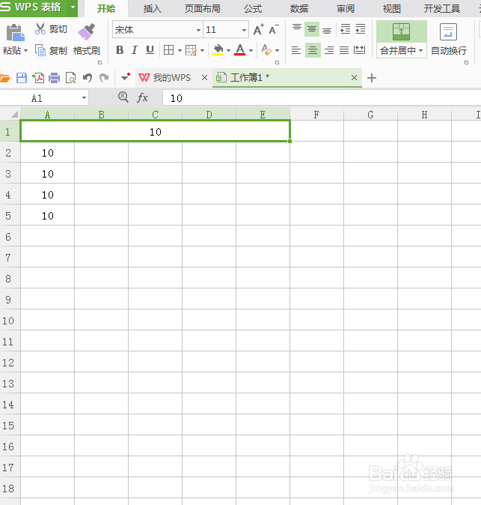Toggle Merge and Center button
This screenshot has height=505, width=481.
(401, 39)
